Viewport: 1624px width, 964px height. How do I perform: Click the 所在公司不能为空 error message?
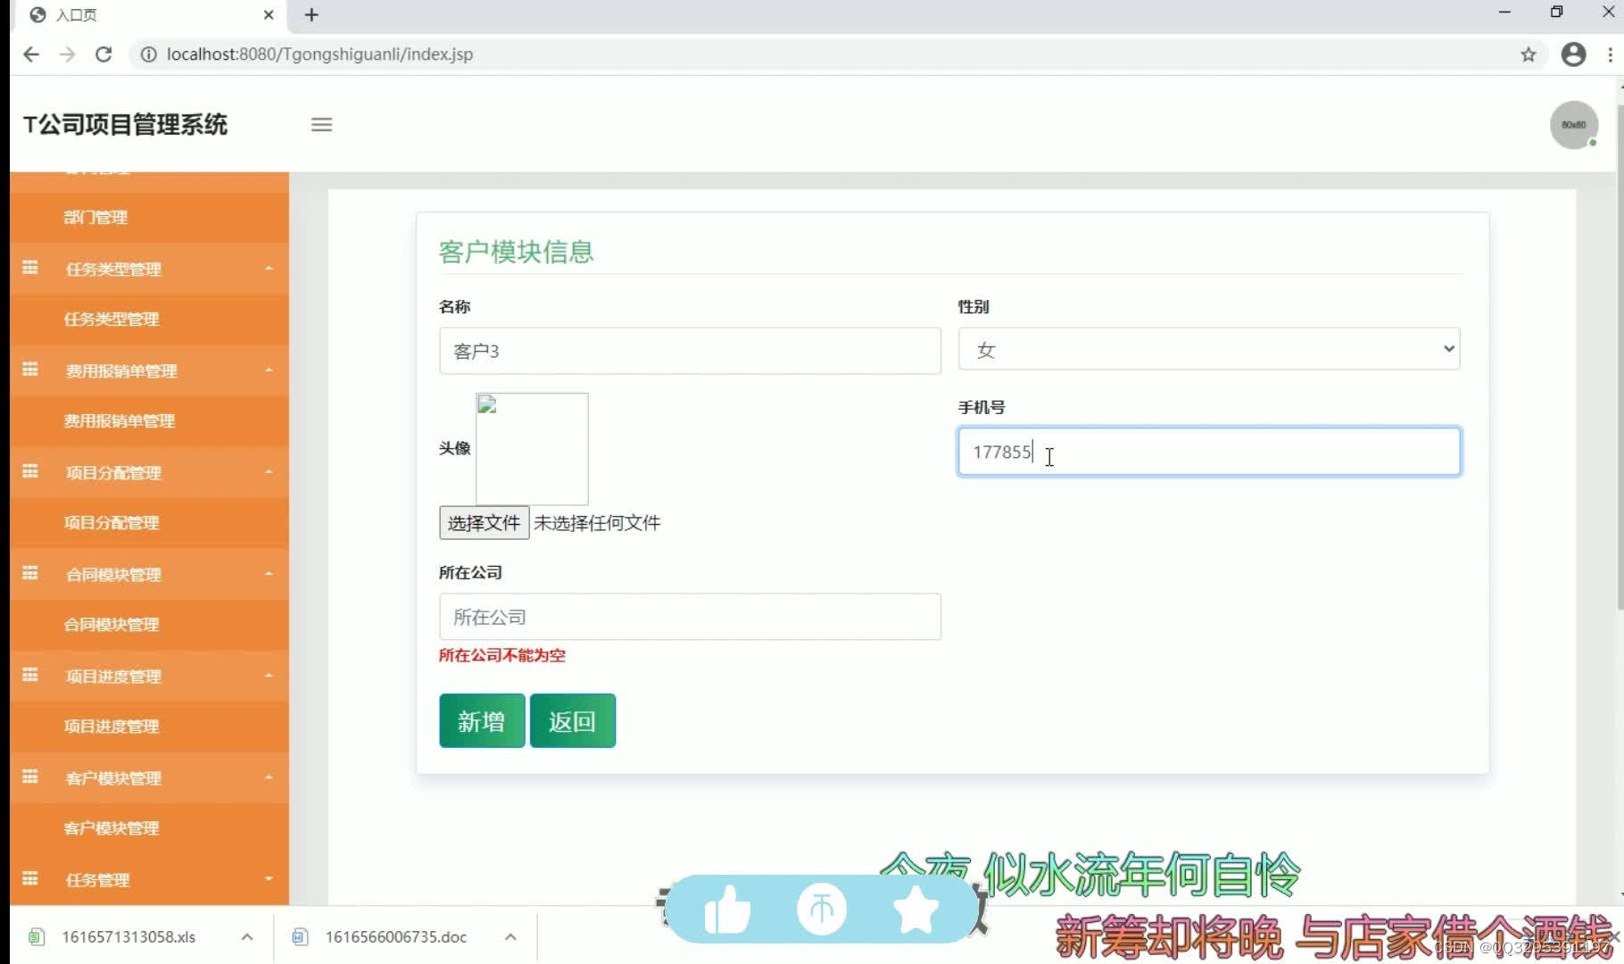(x=501, y=655)
